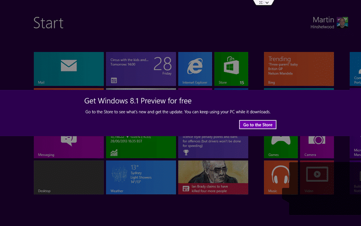Click the Martin user name
This screenshot has width=361, height=226.
pos(323,20)
